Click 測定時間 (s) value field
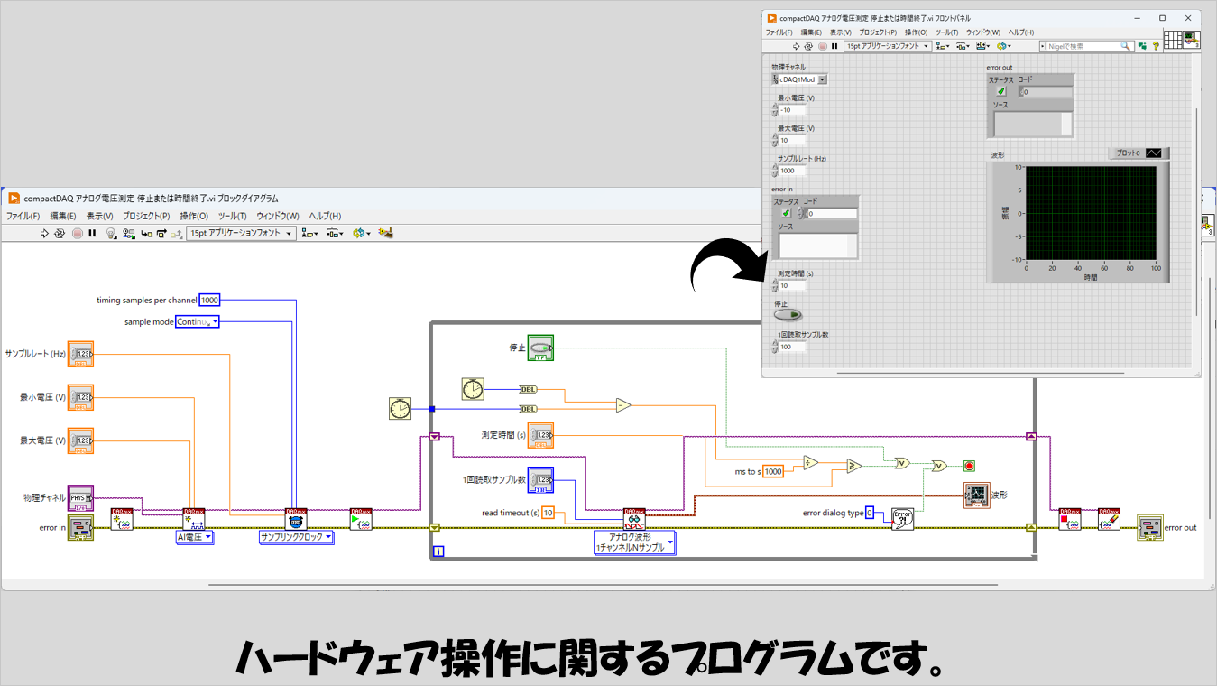 click(793, 285)
